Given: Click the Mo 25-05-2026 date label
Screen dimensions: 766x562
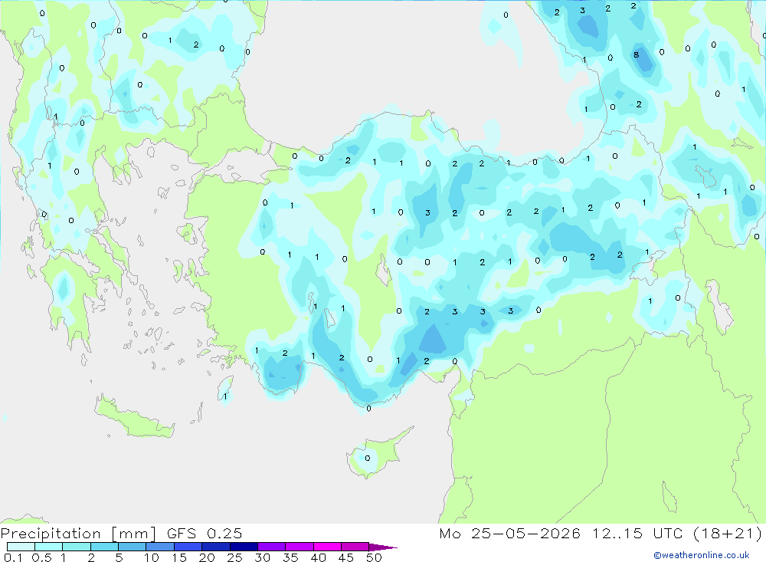Looking at the screenshot, I should point(509,533).
